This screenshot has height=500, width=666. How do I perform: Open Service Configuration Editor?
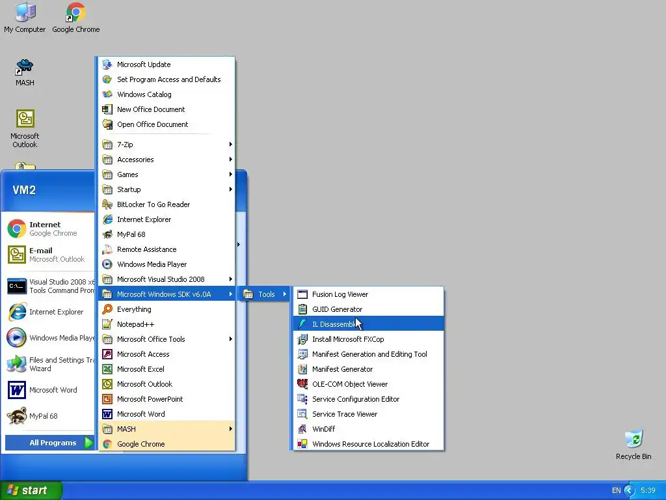point(368,399)
